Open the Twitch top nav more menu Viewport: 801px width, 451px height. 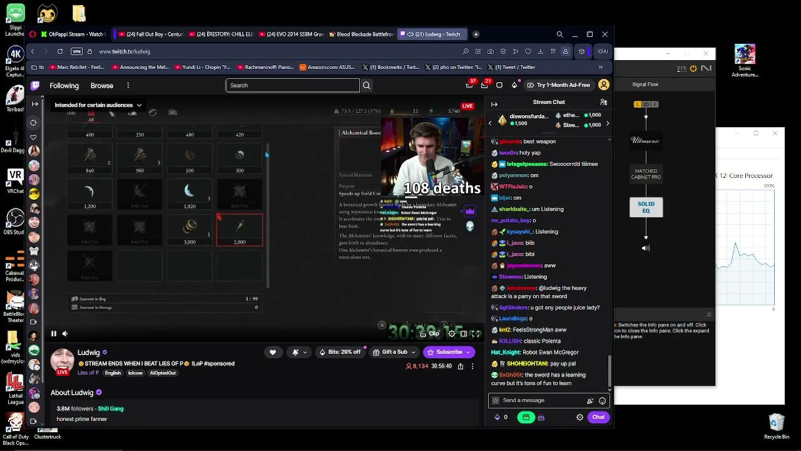click(128, 85)
